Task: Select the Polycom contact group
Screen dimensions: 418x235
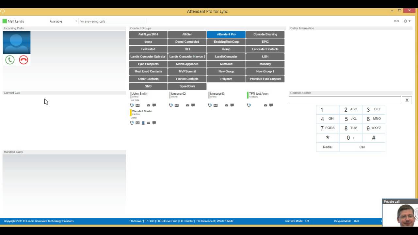Action: coord(226,79)
